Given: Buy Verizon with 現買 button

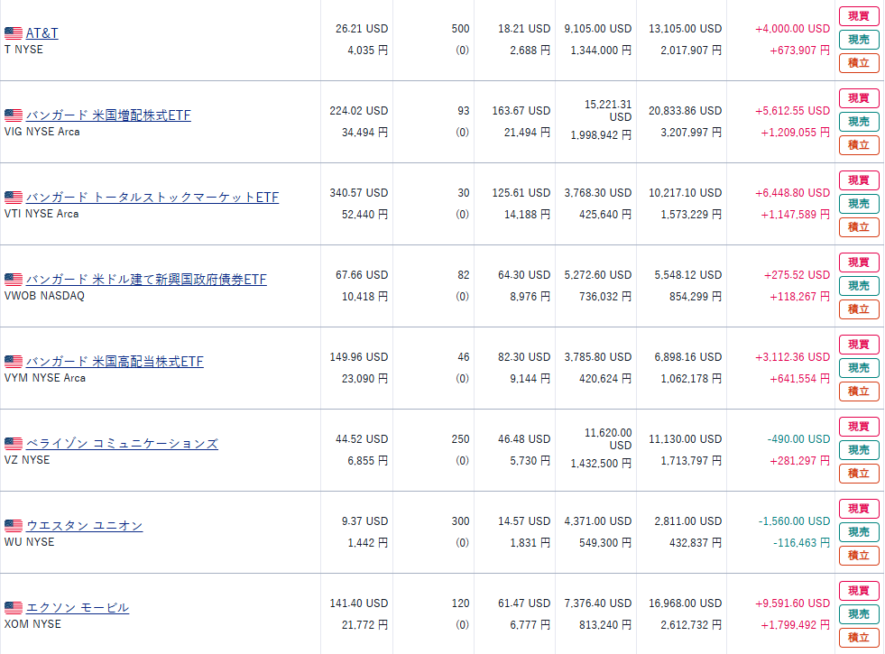Looking at the screenshot, I should [x=858, y=427].
